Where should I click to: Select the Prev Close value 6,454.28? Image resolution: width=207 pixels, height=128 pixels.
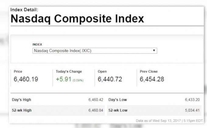click(152, 80)
